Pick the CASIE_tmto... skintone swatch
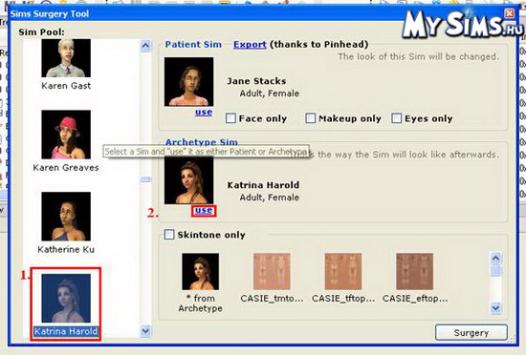526x355 pixels. pos(272,271)
